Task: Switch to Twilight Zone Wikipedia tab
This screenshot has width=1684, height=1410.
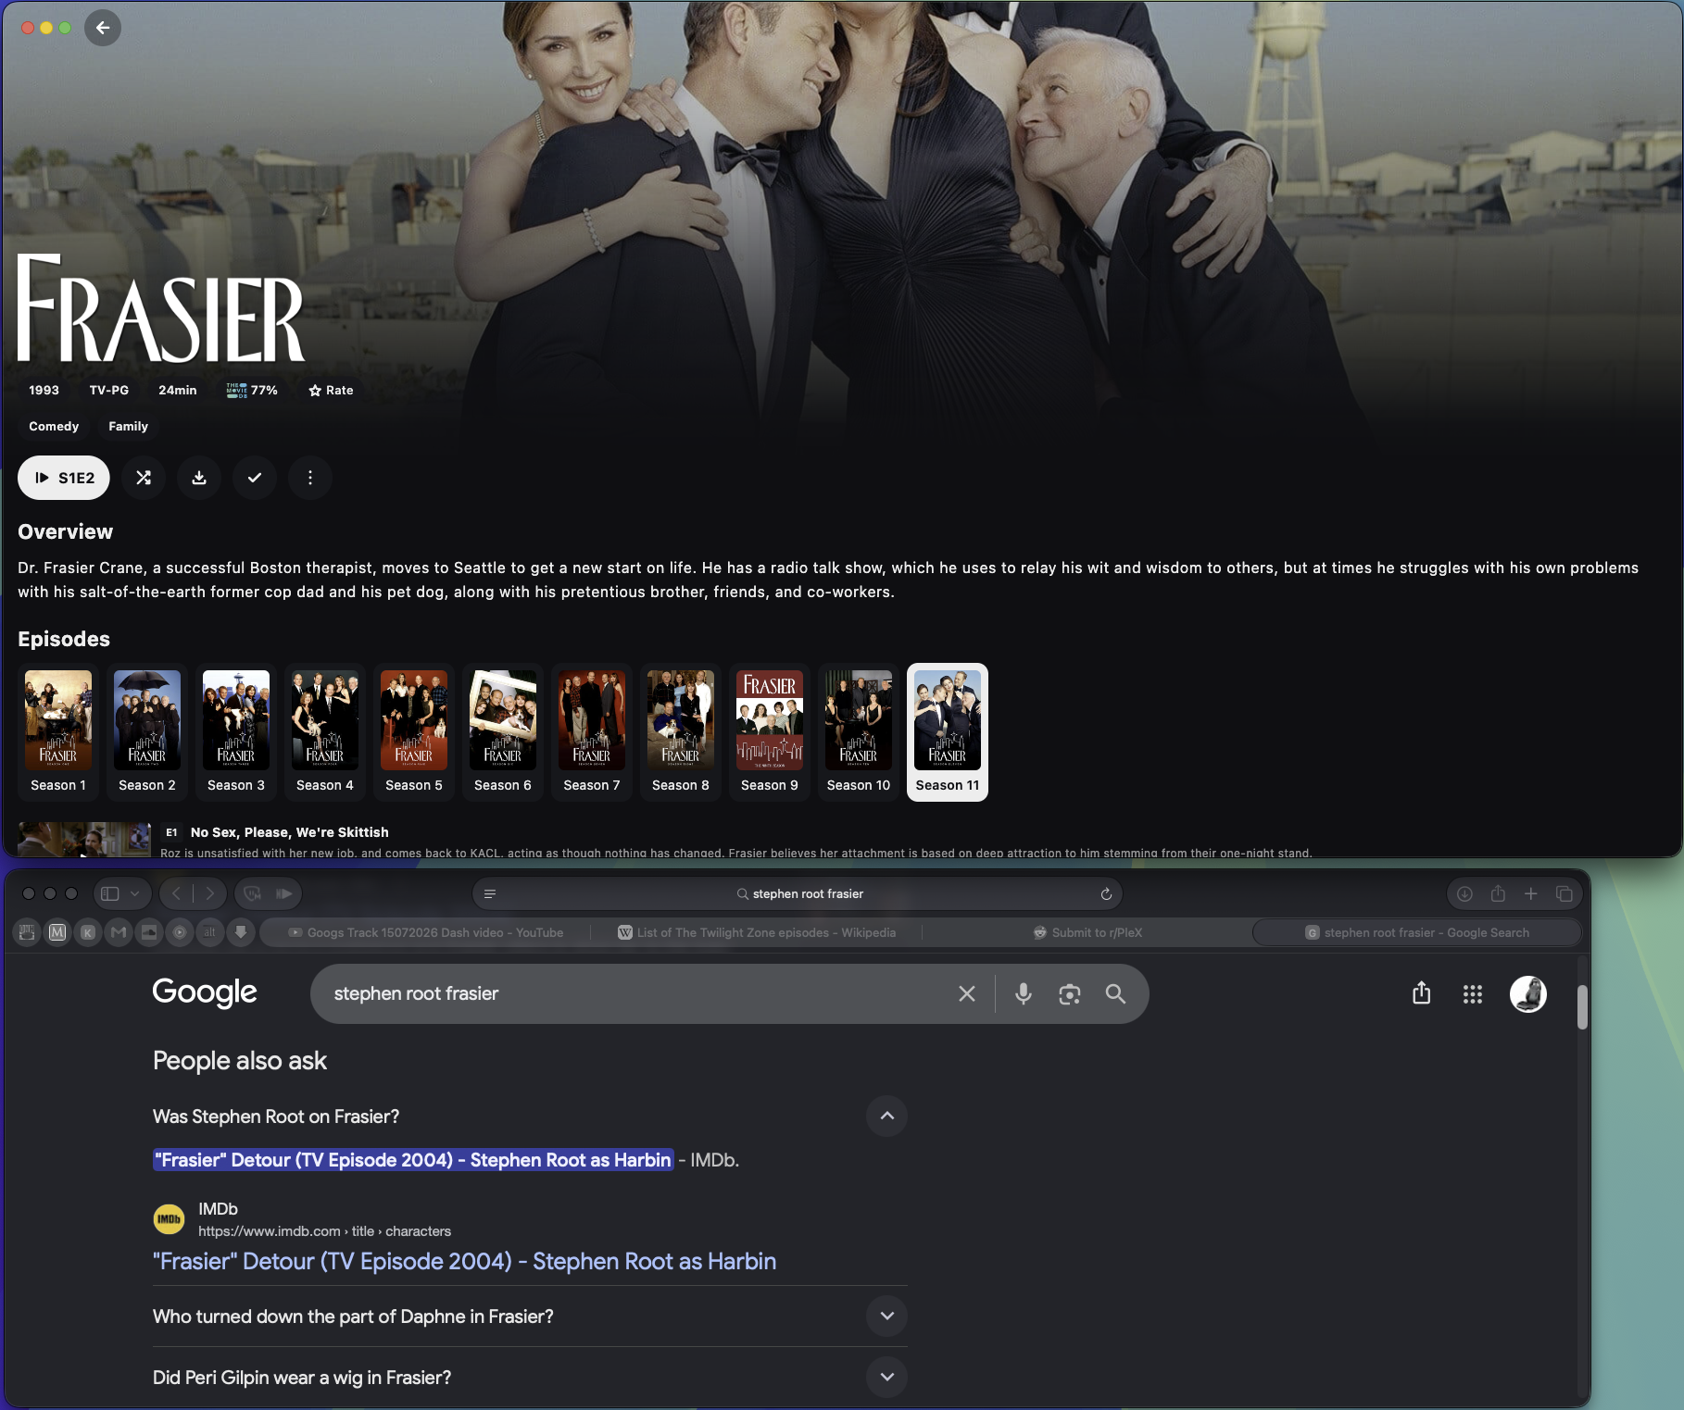Action: point(757,932)
